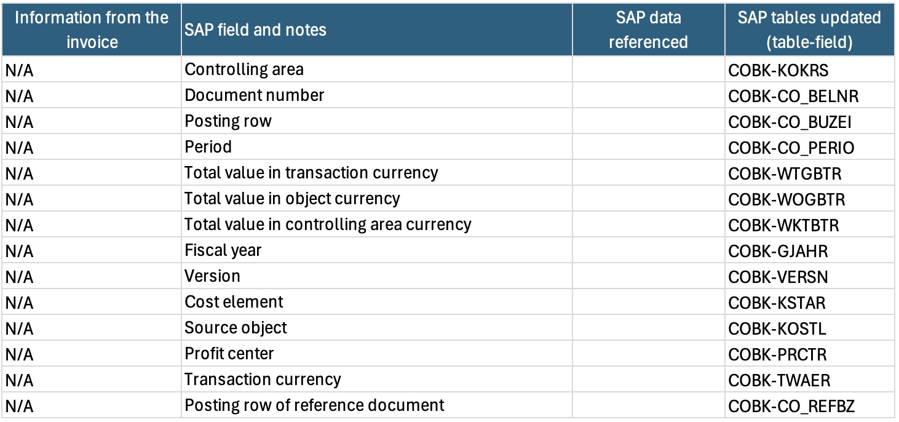899x422 pixels.
Task: Click the 'Cost element' cell
Action: 377,302
